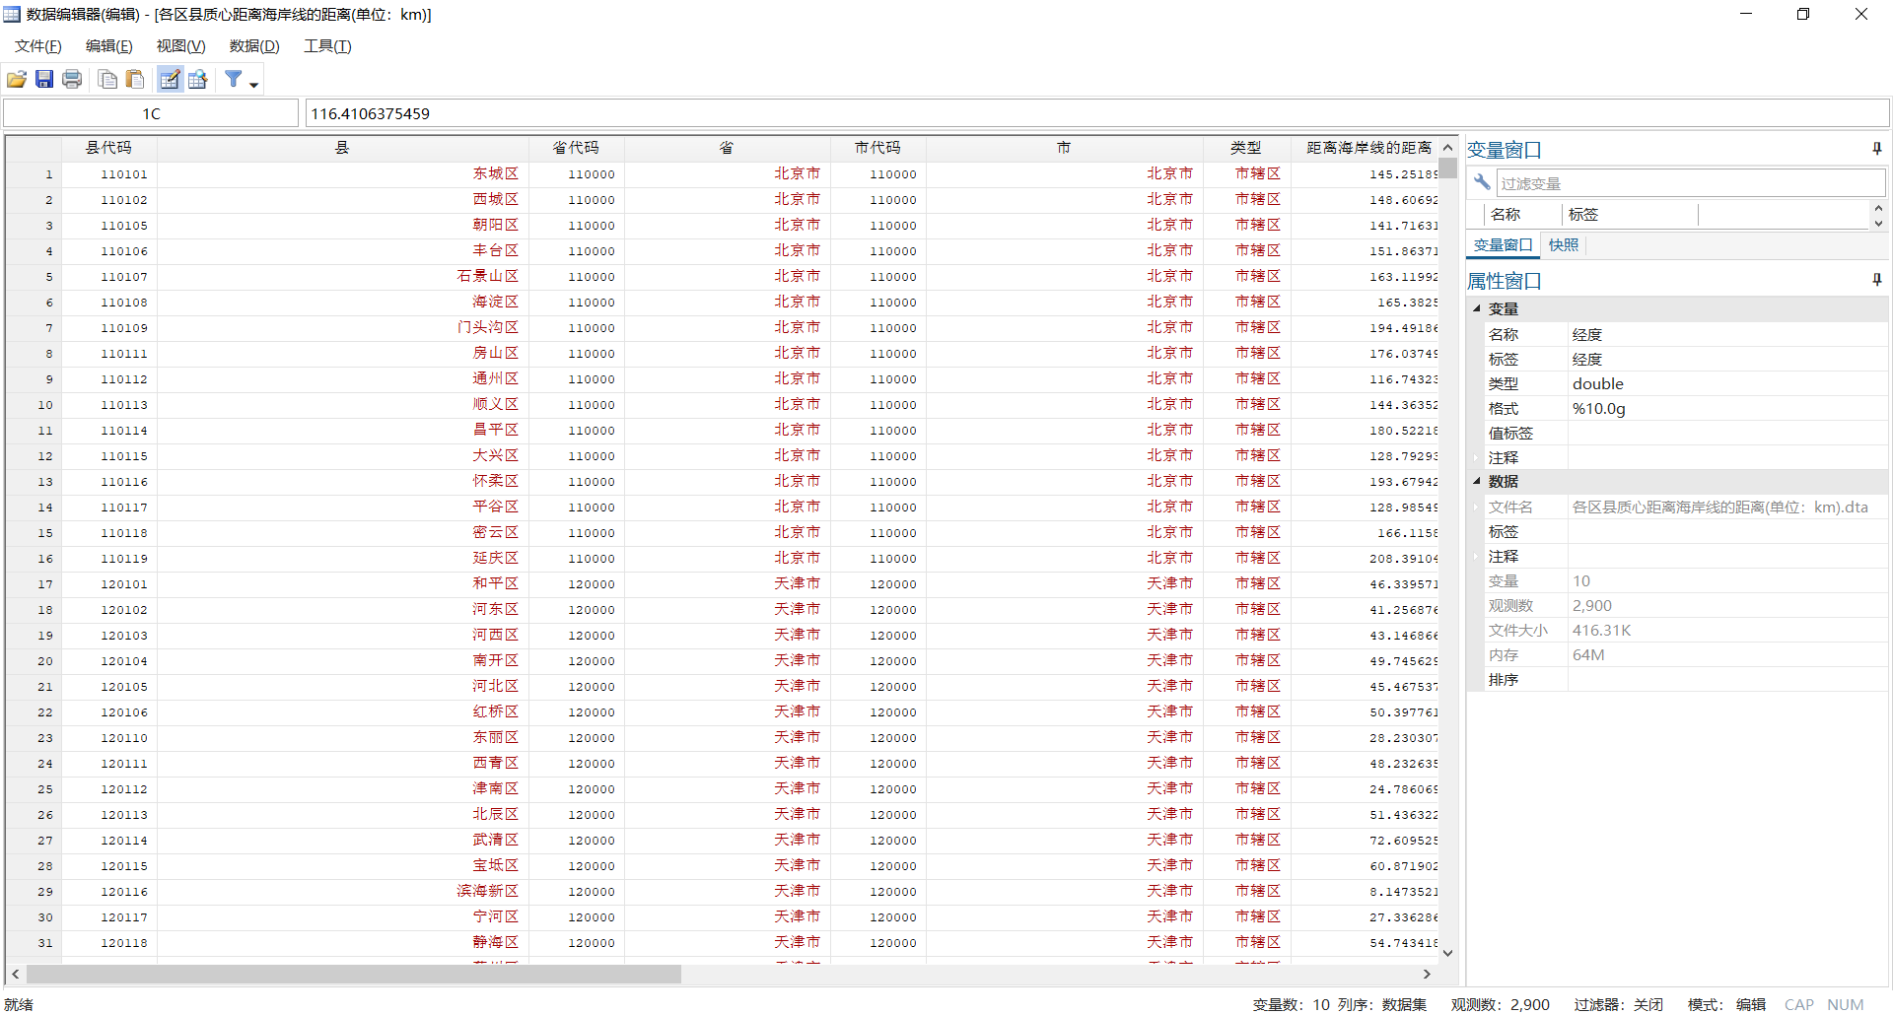
Task: Collapse the 数据 section in properties
Action: tap(1477, 481)
